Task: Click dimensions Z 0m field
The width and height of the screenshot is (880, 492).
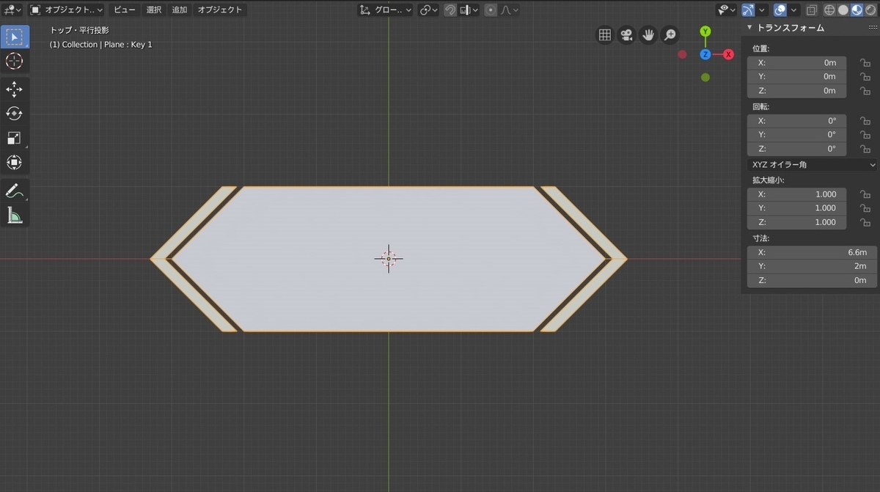Action: [812, 280]
